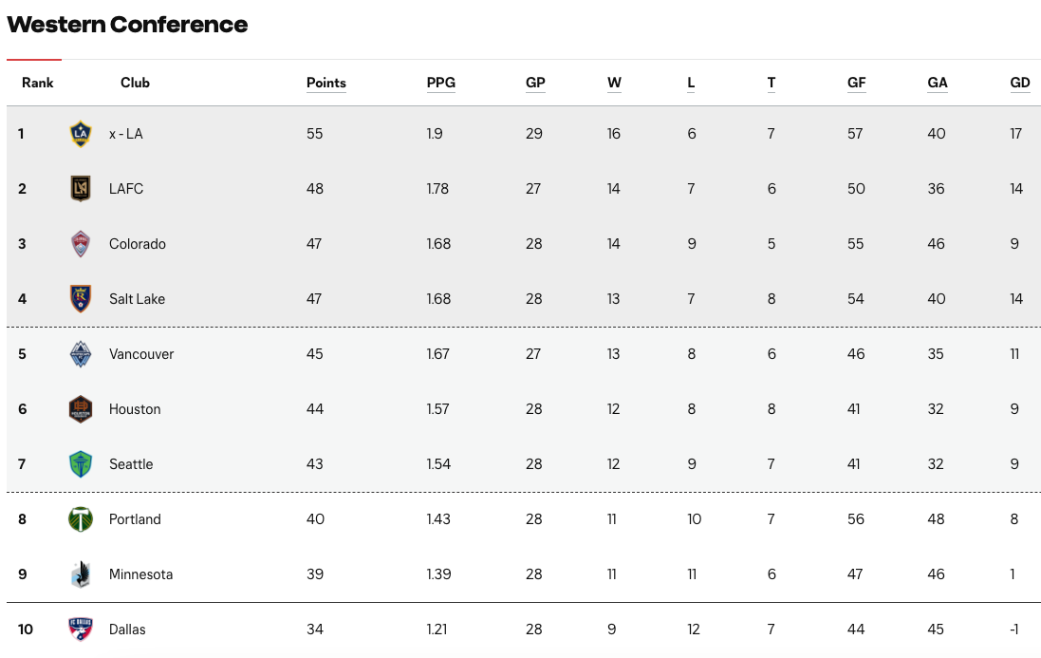Open the FC Dallas crest icon

click(x=81, y=630)
